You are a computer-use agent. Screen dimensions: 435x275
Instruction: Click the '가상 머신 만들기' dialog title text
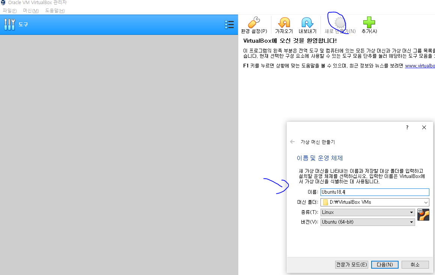[x=318, y=142]
